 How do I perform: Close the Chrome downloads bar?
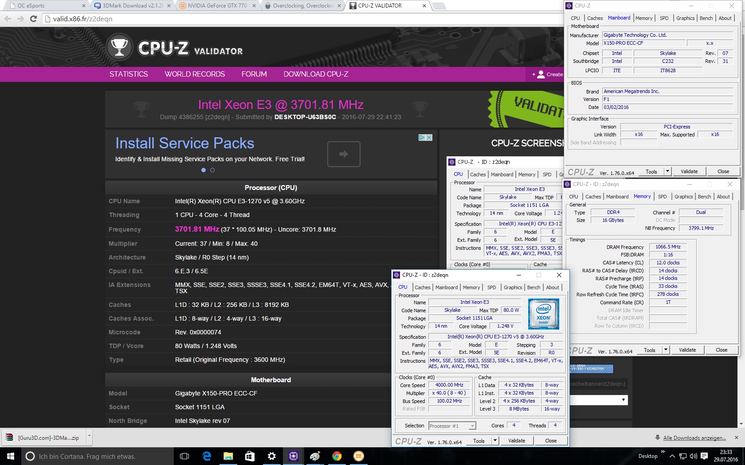pyautogui.click(x=737, y=438)
